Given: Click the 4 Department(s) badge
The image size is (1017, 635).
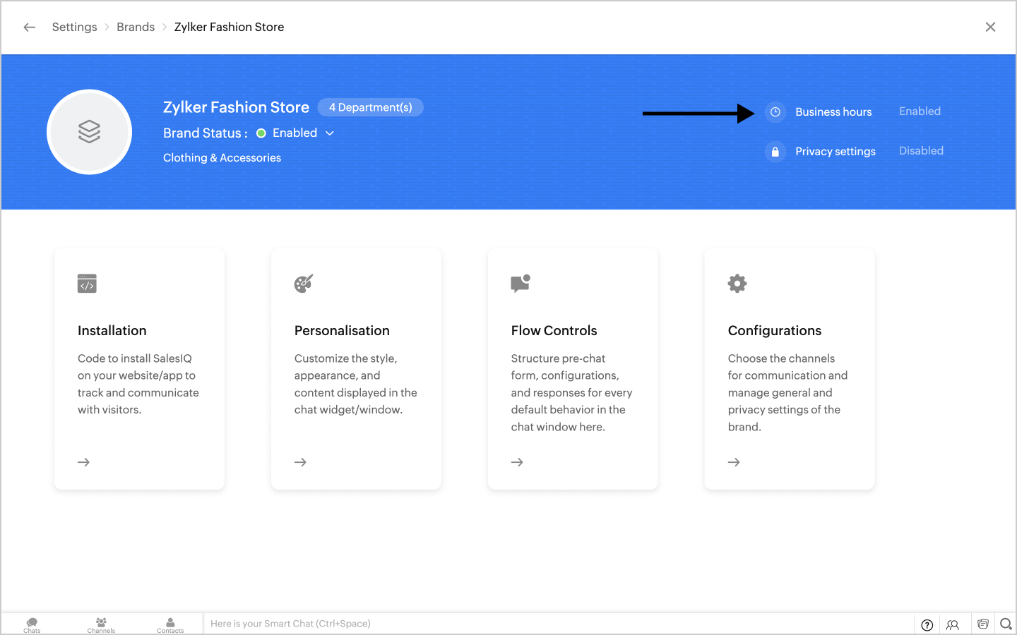Looking at the screenshot, I should 370,107.
